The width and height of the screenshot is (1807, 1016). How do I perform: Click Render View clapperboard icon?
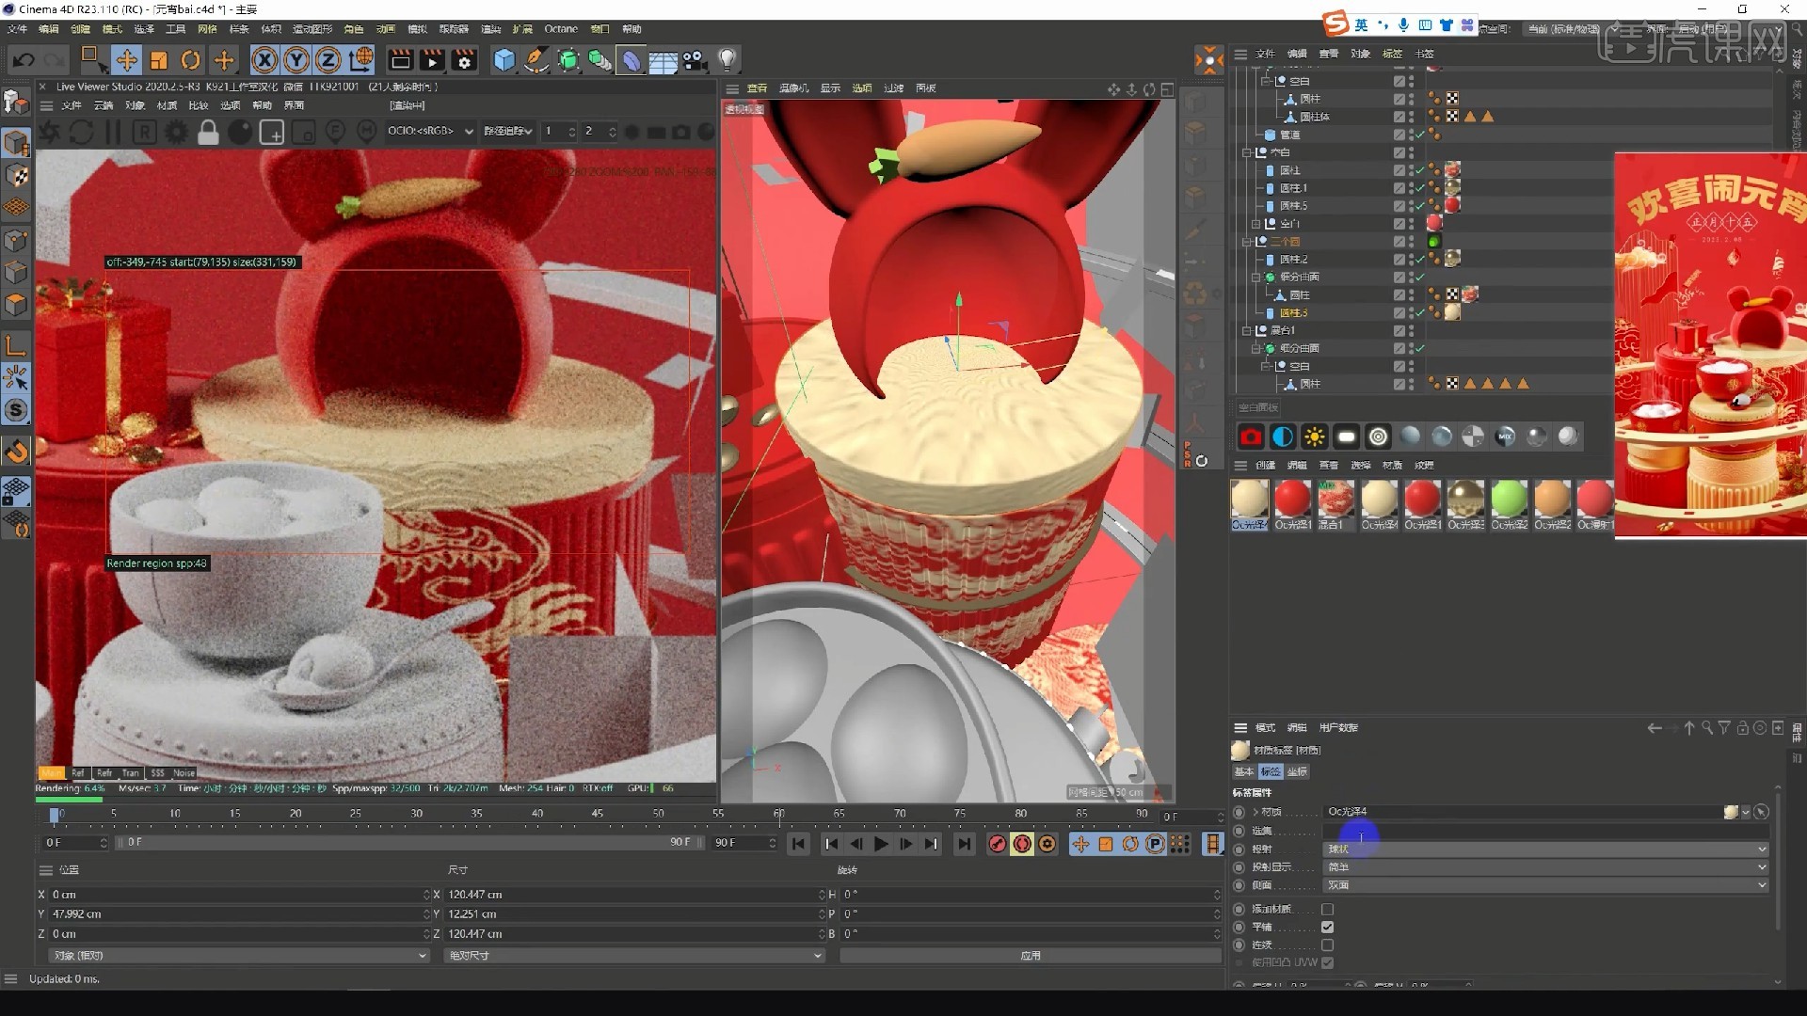click(x=400, y=60)
